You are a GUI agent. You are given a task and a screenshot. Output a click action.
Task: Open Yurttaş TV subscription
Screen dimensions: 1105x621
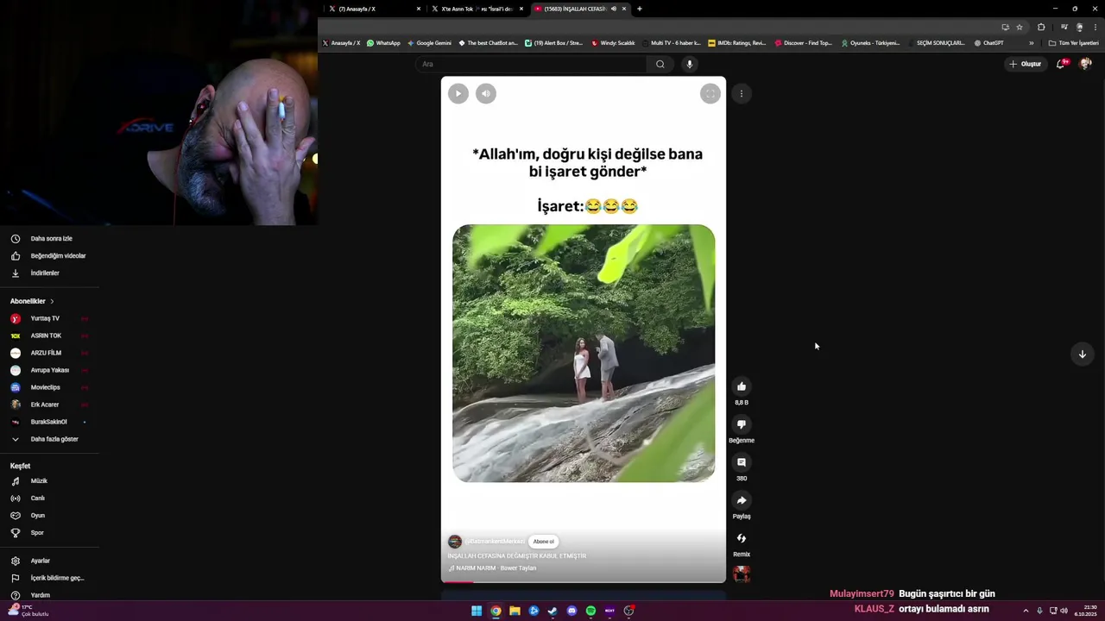click(49, 318)
